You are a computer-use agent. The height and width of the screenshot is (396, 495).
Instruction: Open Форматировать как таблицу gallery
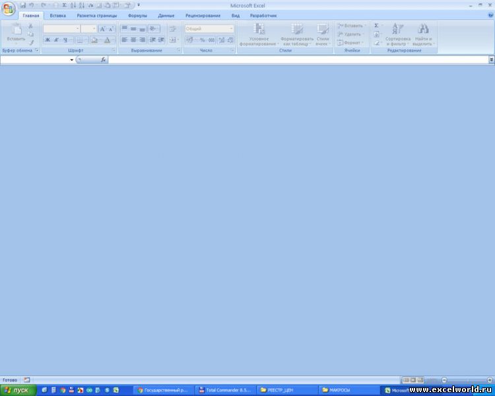(297, 34)
